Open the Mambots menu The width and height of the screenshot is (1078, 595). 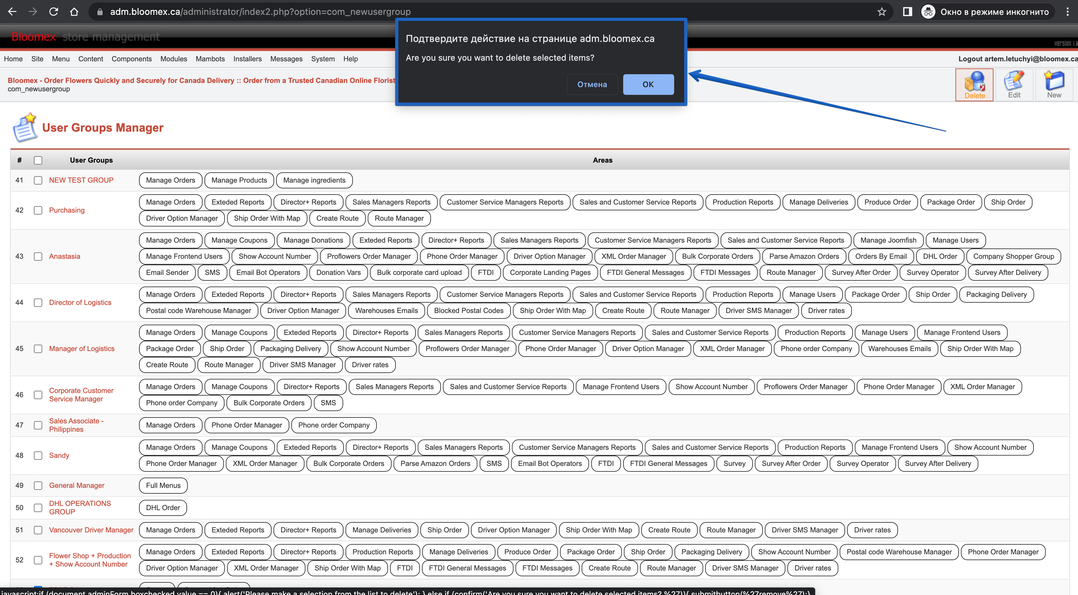point(210,59)
